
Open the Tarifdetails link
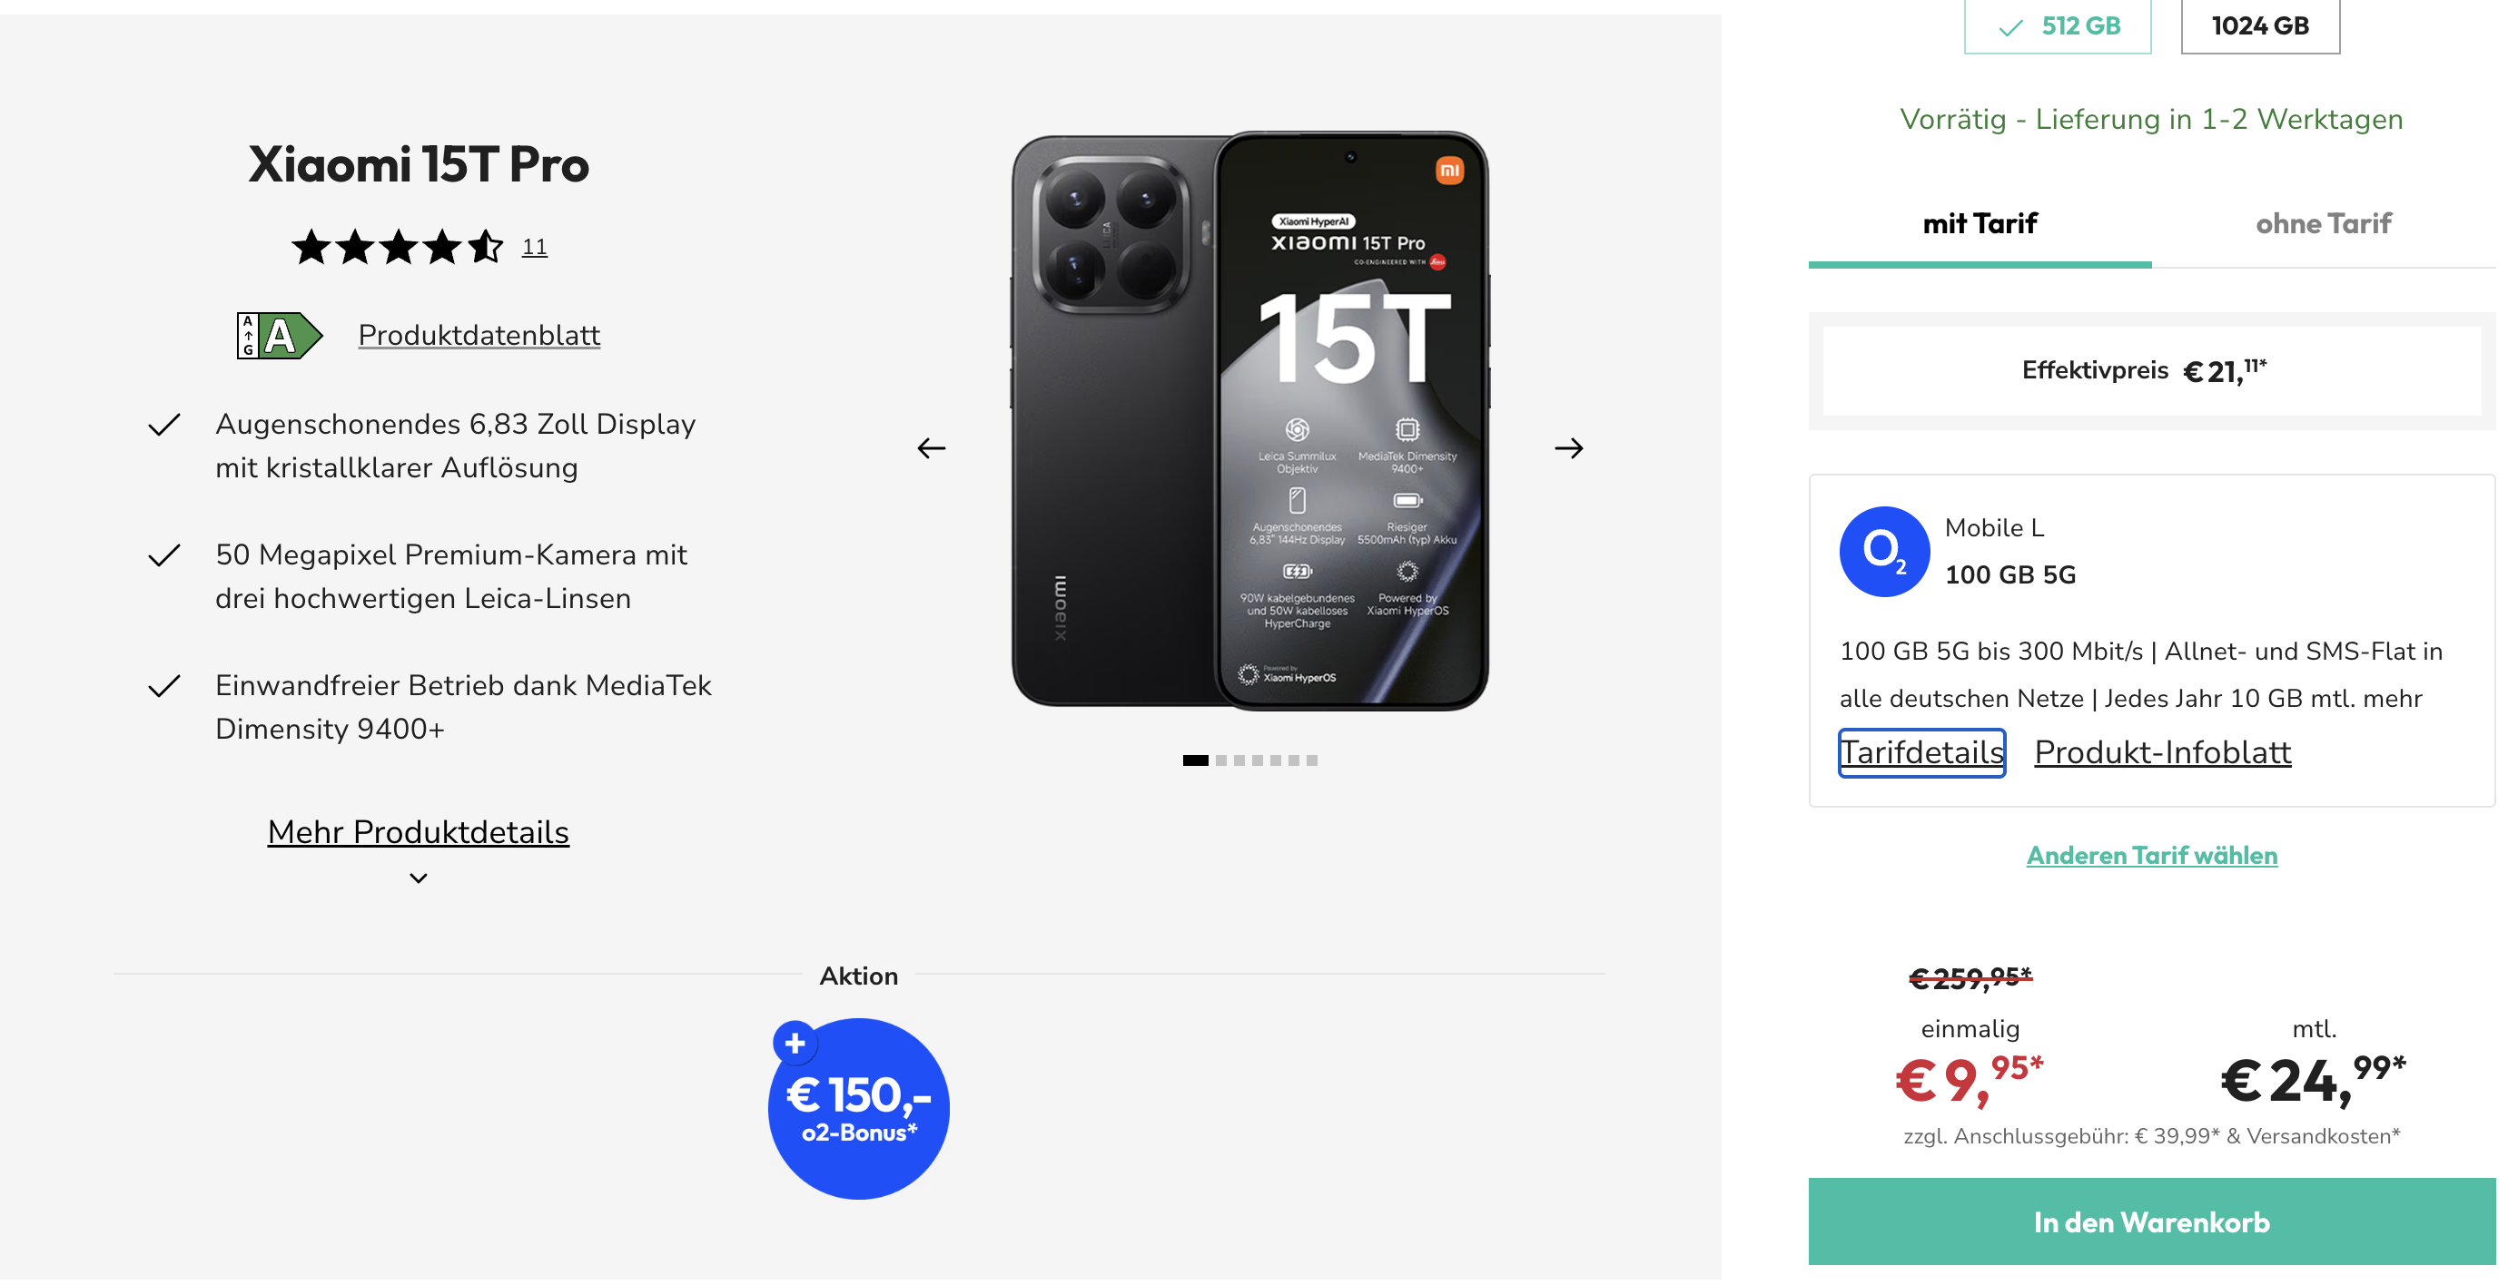(1922, 753)
